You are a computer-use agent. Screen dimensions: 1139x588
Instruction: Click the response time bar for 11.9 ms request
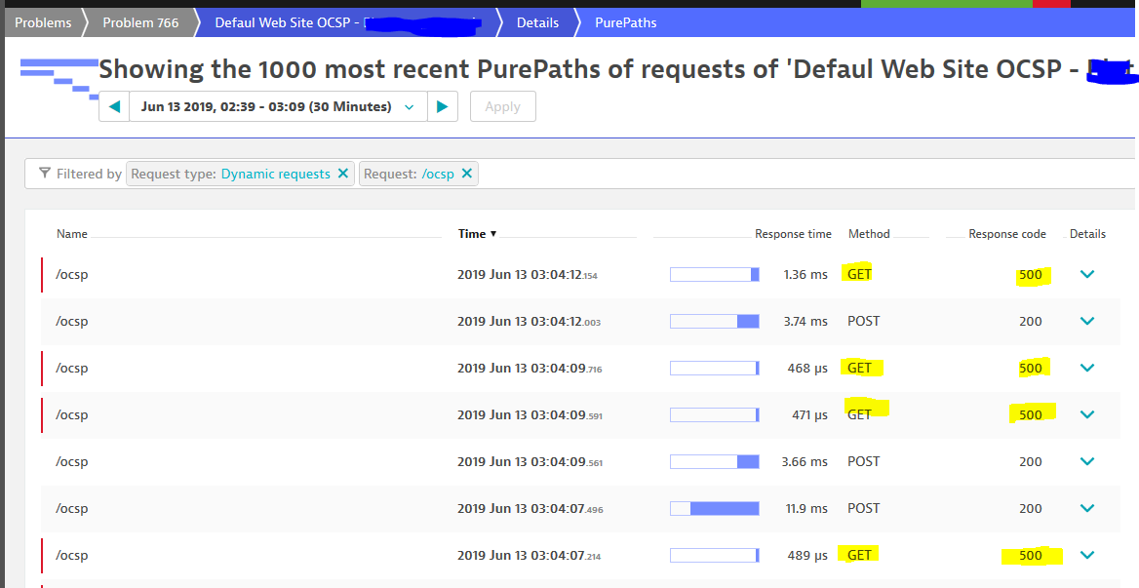[715, 508]
